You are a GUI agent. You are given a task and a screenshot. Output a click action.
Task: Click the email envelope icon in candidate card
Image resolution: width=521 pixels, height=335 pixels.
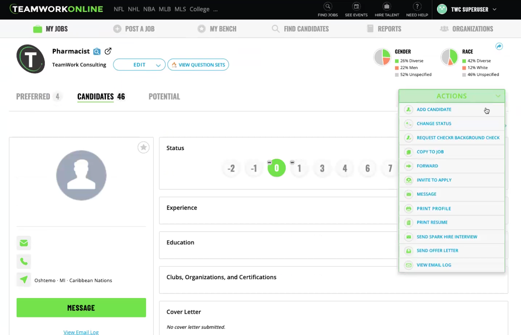pos(24,243)
